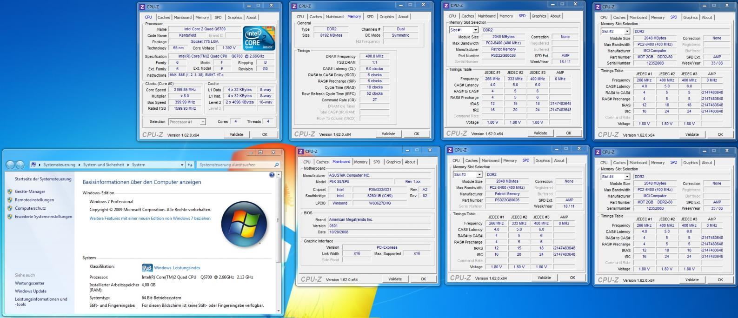Click the scroll-down arrow in the System window
Viewport: 738px width, 318px height.
tap(279, 311)
